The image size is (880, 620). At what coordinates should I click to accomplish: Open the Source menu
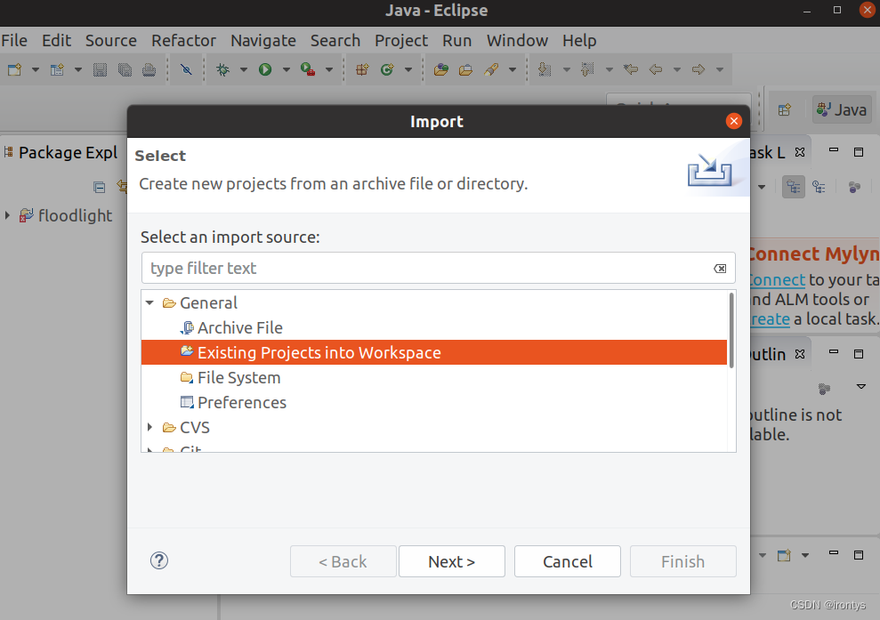pos(111,40)
